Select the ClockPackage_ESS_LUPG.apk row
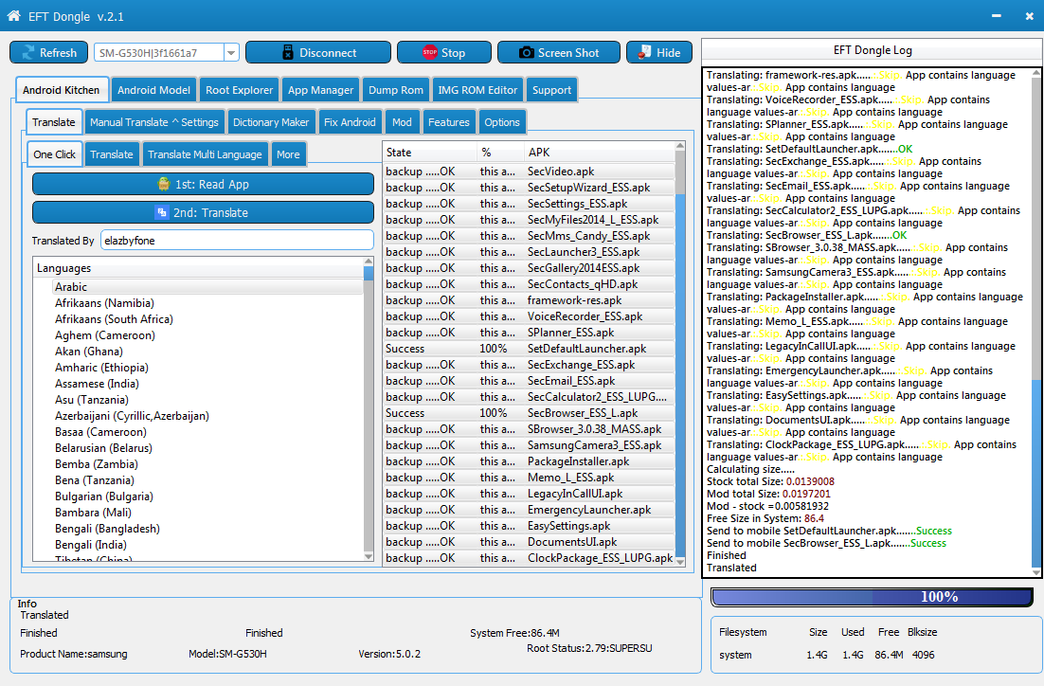Image resolution: width=1044 pixels, height=686 pixels. pyautogui.click(x=530, y=558)
